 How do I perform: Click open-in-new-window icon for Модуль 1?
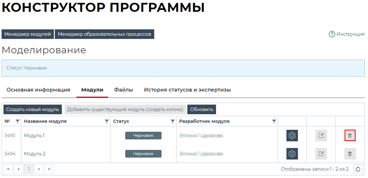(321, 136)
